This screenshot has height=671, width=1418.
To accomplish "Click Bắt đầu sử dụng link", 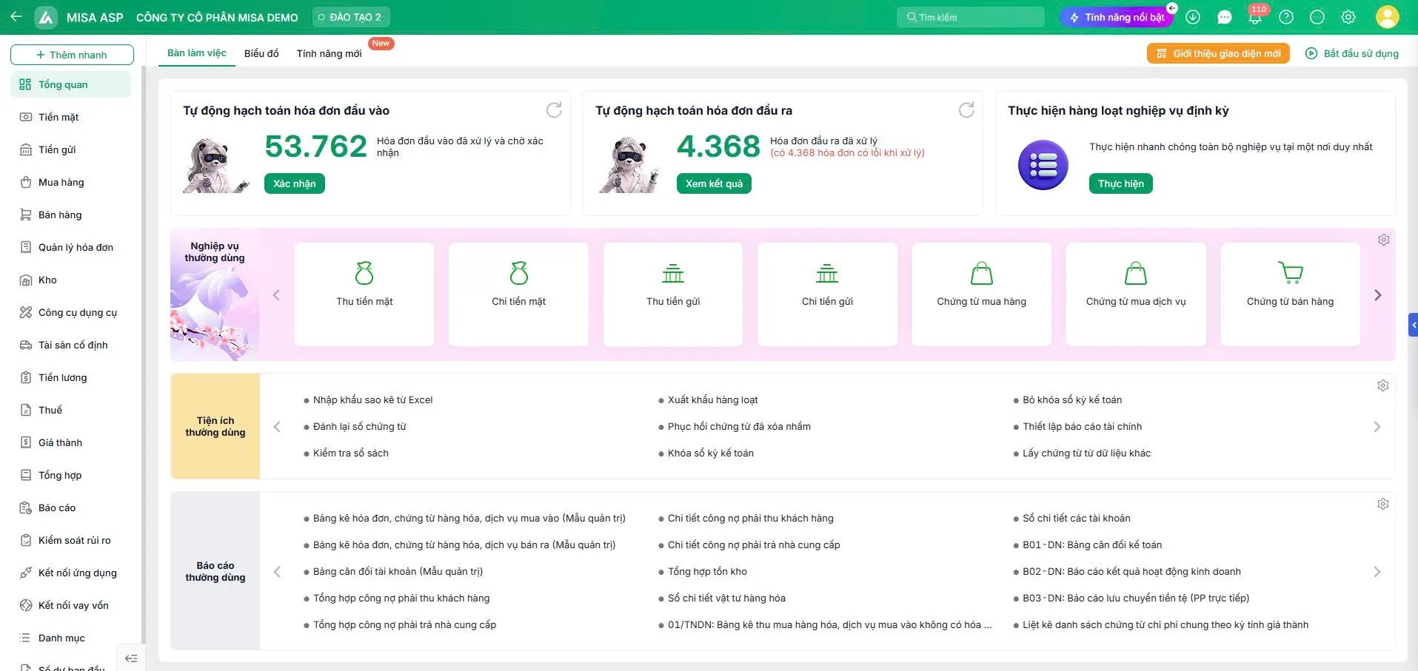I will 1352,53.
